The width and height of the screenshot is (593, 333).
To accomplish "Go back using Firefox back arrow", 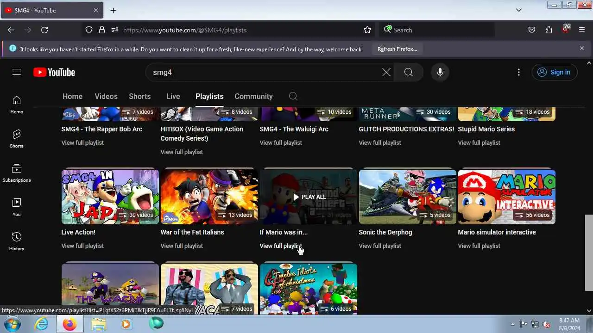I will tap(11, 30).
